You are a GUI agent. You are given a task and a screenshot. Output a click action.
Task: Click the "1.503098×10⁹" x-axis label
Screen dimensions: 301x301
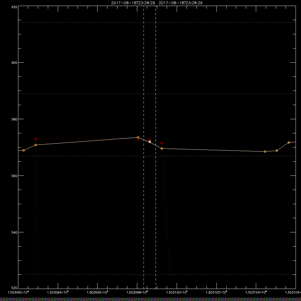pos(137,292)
